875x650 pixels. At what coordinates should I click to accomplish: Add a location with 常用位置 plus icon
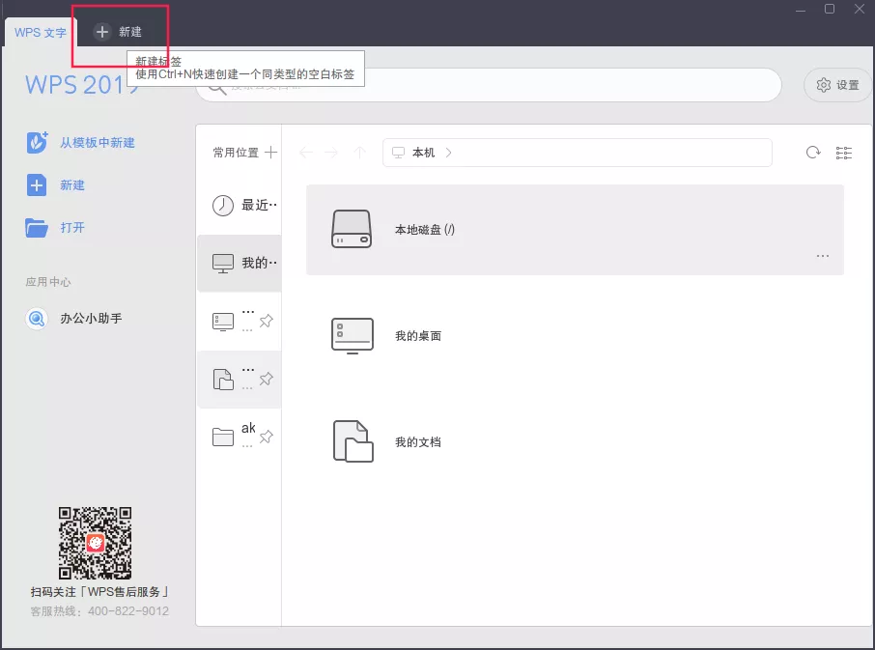pos(270,153)
